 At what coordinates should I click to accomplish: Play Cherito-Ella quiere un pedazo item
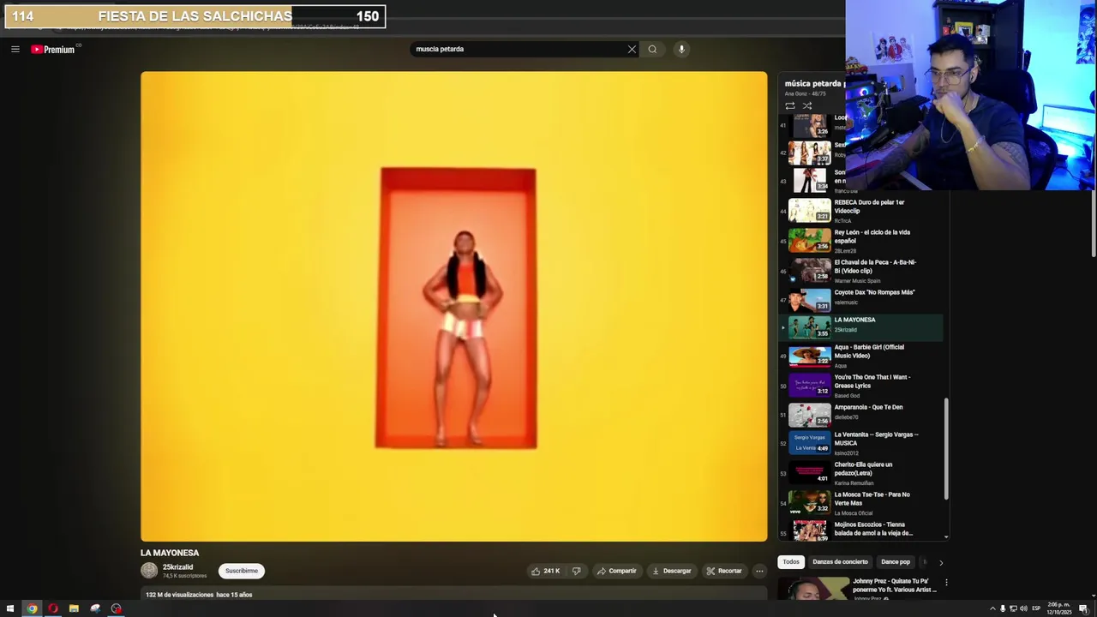pyautogui.click(x=861, y=473)
